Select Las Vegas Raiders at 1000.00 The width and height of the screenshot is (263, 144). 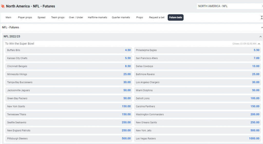point(198,139)
